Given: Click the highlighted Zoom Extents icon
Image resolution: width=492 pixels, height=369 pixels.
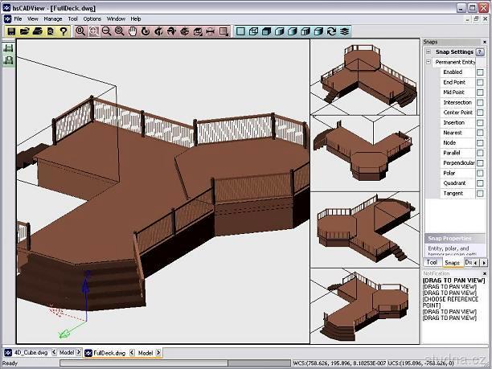Looking at the screenshot, I should coord(93,31).
